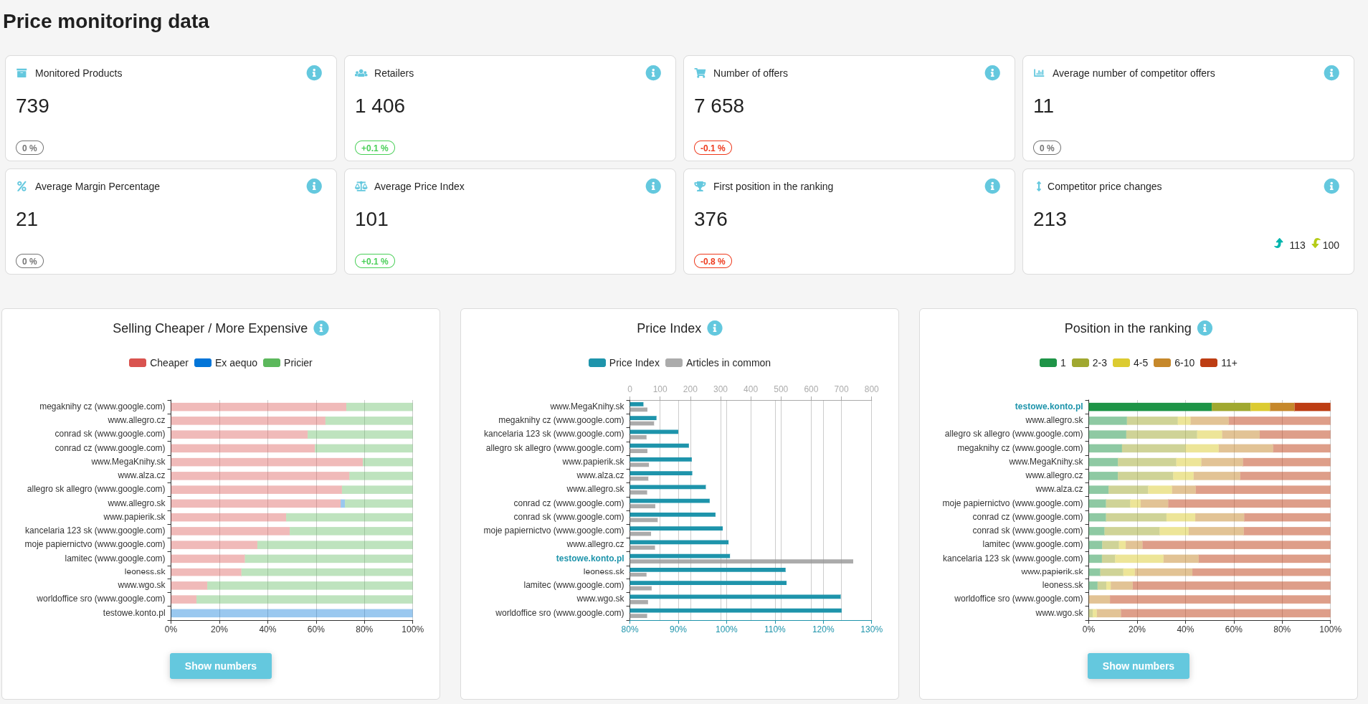Show info for Competitor price changes
The height and width of the screenshot is (704, 1368).
1331,186
